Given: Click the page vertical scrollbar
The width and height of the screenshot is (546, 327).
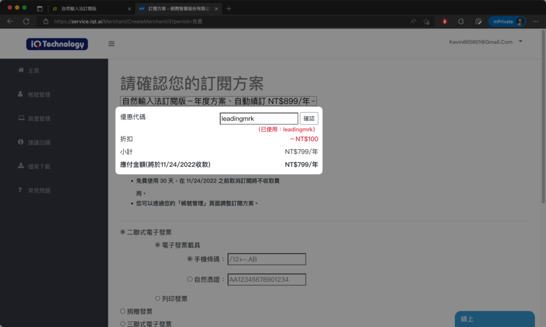Looking at the screenshot, I should pos(543,117).
